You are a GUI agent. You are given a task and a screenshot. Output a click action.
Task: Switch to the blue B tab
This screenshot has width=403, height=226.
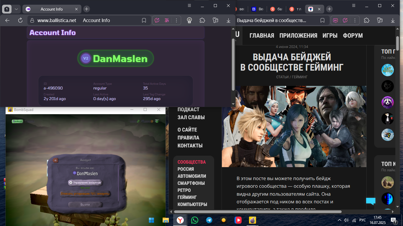click(x=257, y=9)
